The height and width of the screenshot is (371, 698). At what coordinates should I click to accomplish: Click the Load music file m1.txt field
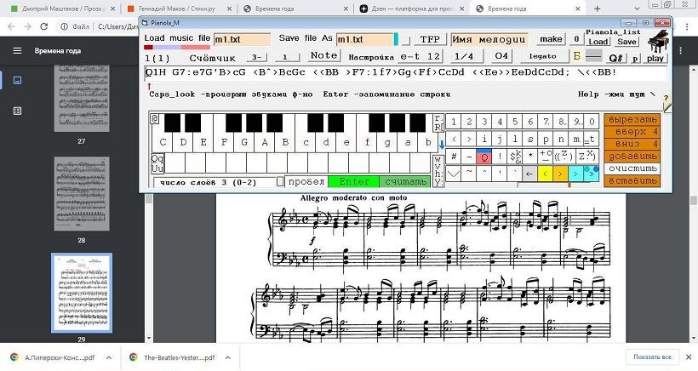tap(242, 40)
